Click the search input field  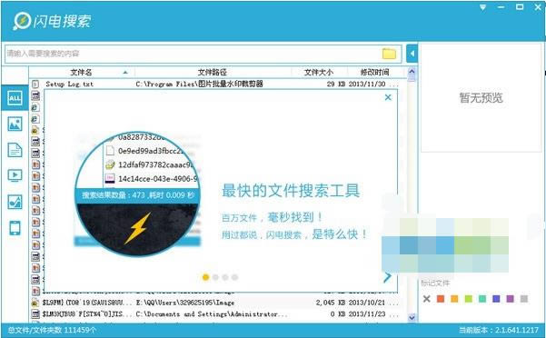coord(194,54)
